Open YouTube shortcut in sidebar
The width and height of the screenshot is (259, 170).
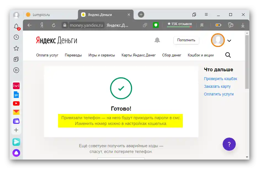pyautogui.click(x=16, y=103)
